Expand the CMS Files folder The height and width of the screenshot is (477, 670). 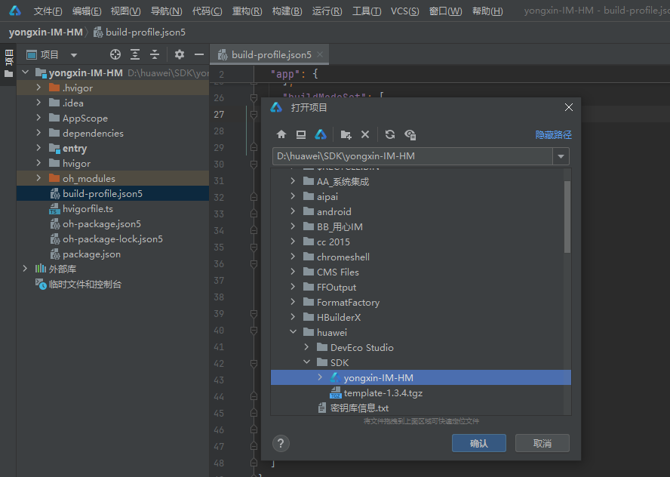[x=293, y=272]
